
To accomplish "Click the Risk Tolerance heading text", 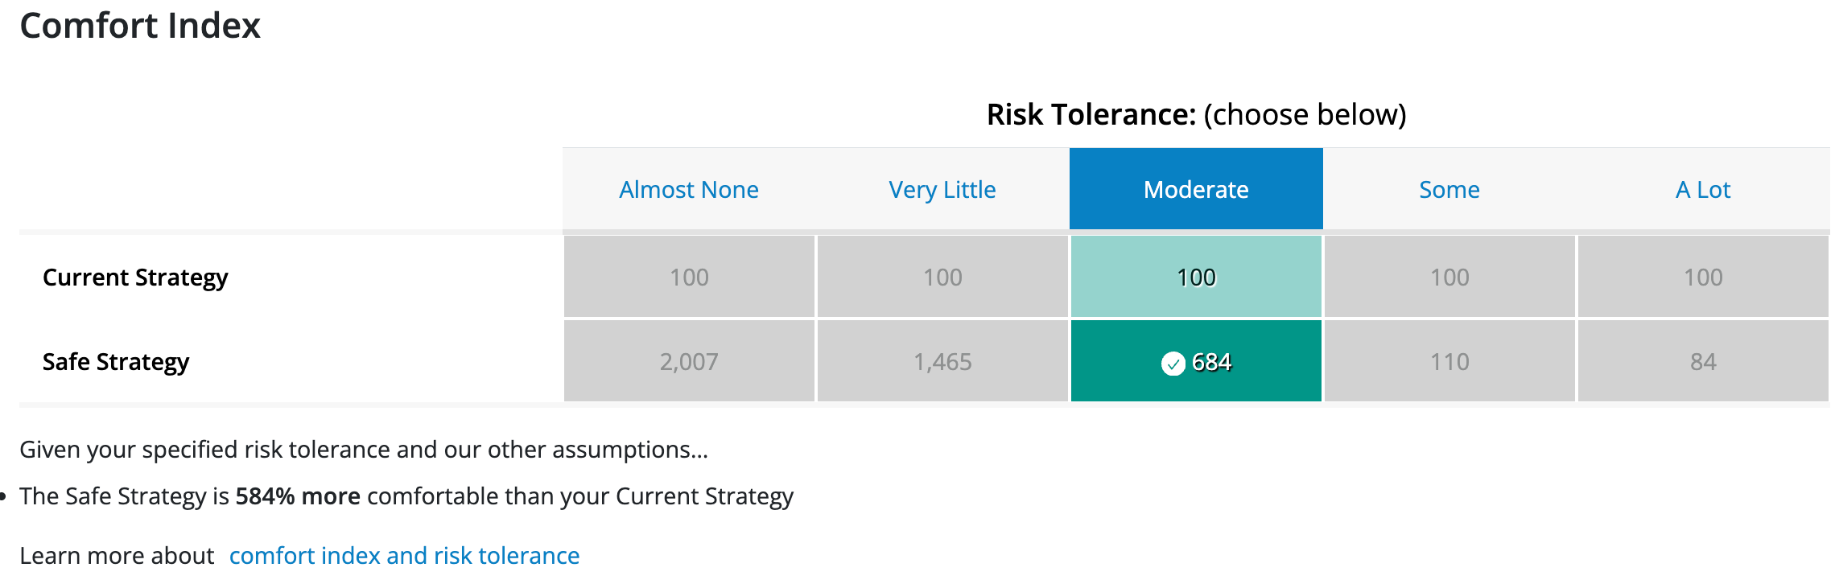I will 1196,115.
